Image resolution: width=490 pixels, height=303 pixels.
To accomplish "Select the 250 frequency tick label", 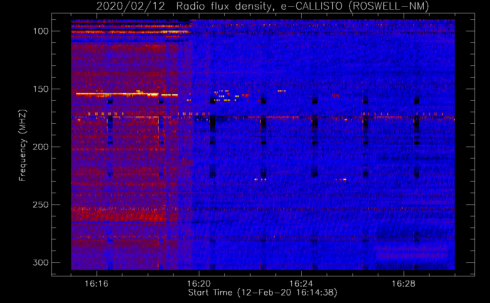I will click(x=41, y=205).
